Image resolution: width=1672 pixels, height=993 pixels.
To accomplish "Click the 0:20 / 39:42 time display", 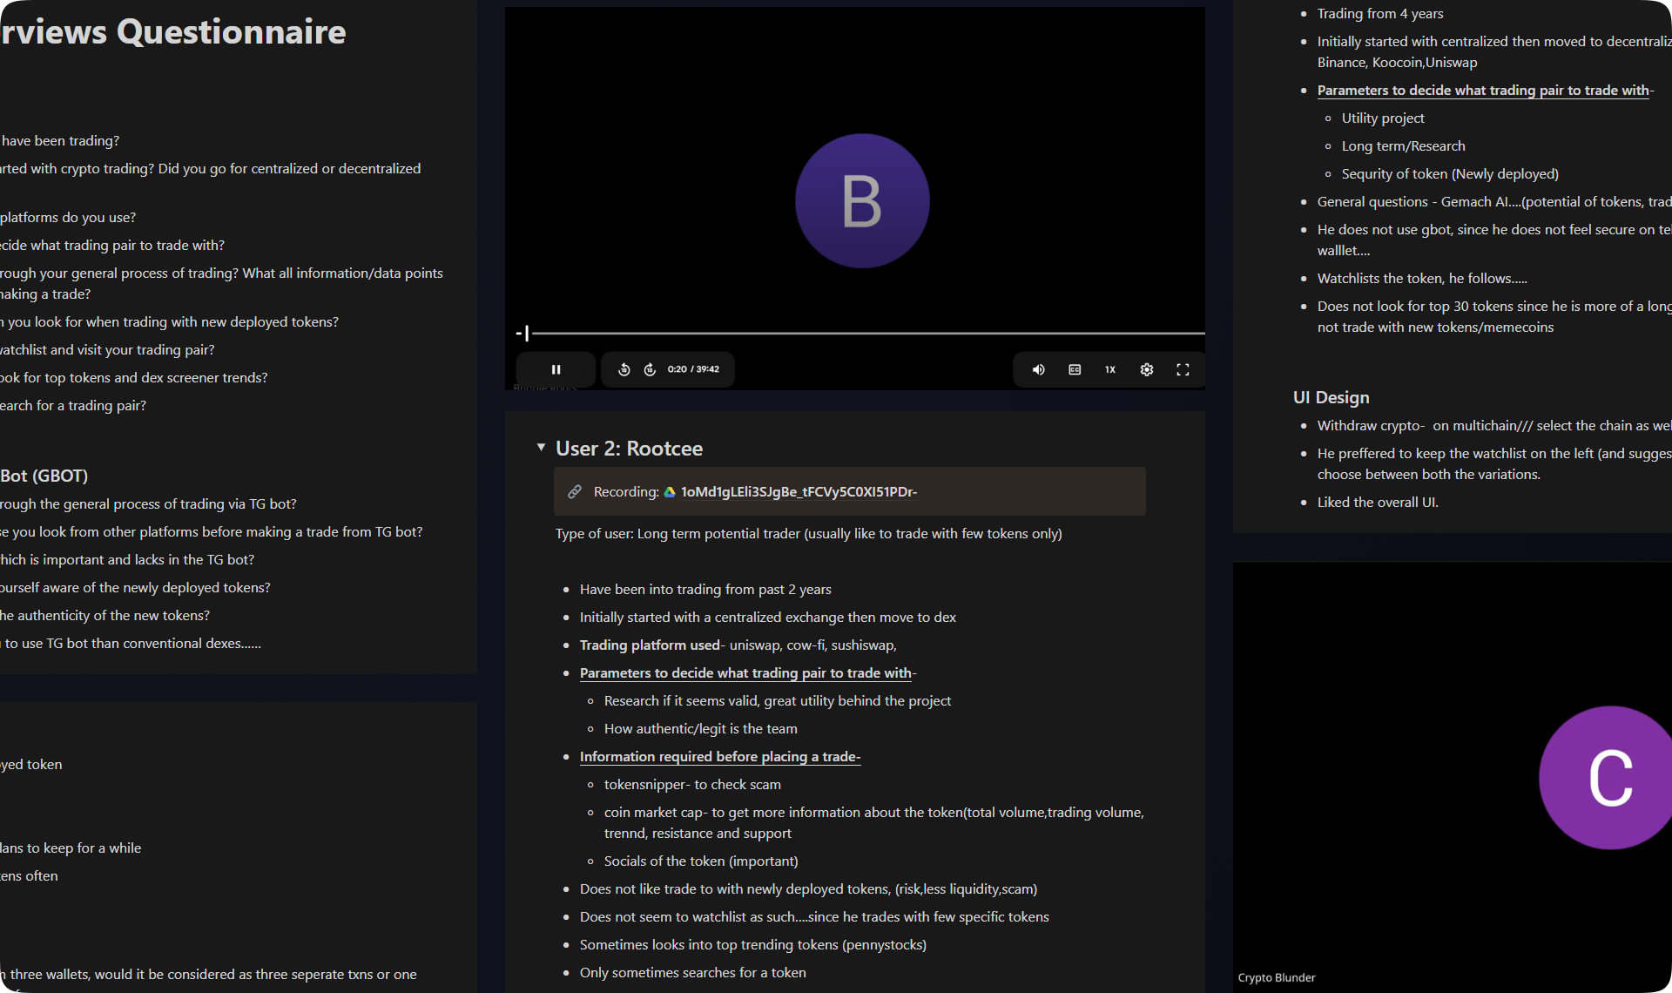I will tap(693, 369).
